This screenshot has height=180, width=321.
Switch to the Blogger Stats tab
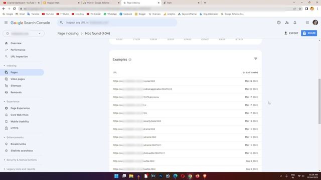[61, 3]
